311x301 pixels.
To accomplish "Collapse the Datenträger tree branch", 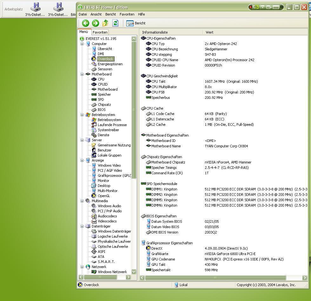I will [82, 226].
